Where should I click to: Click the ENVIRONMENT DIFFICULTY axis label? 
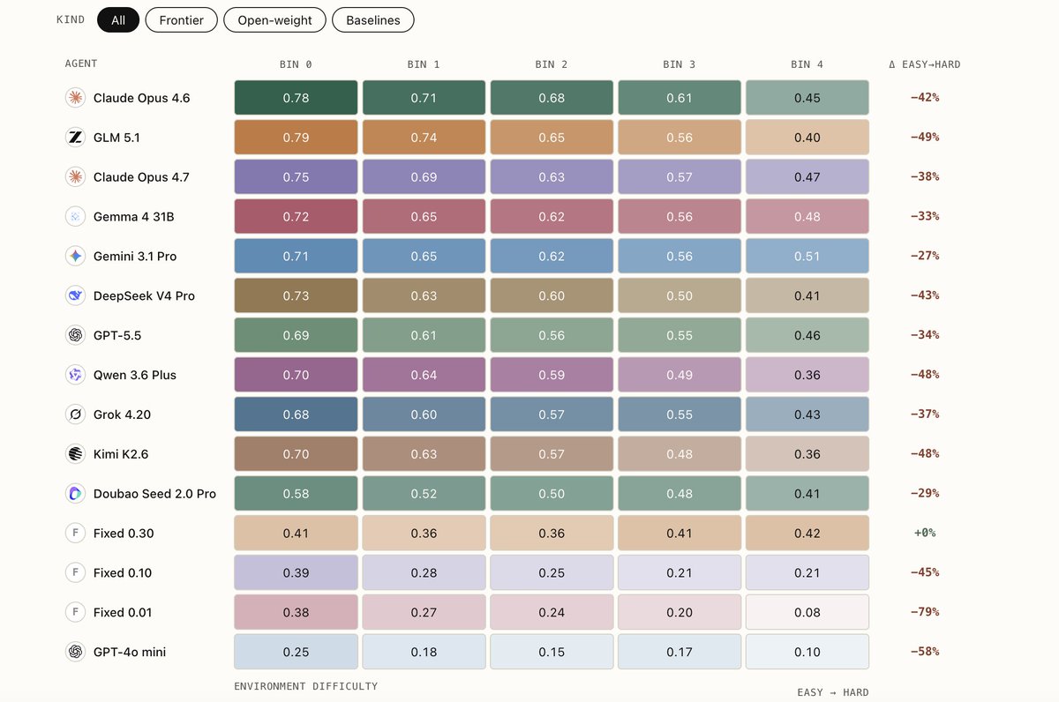pyautogui.click(x=305, y=686)
